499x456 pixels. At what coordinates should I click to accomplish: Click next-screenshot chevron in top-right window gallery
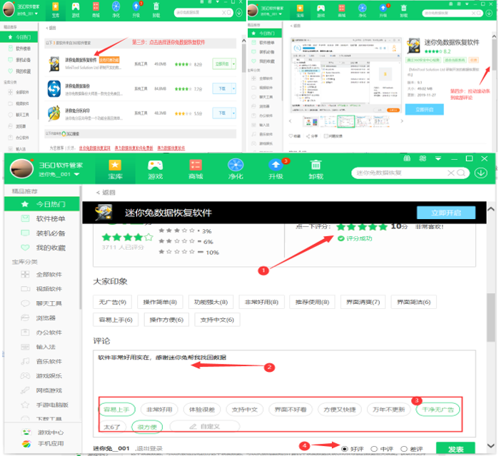point(402,121)
